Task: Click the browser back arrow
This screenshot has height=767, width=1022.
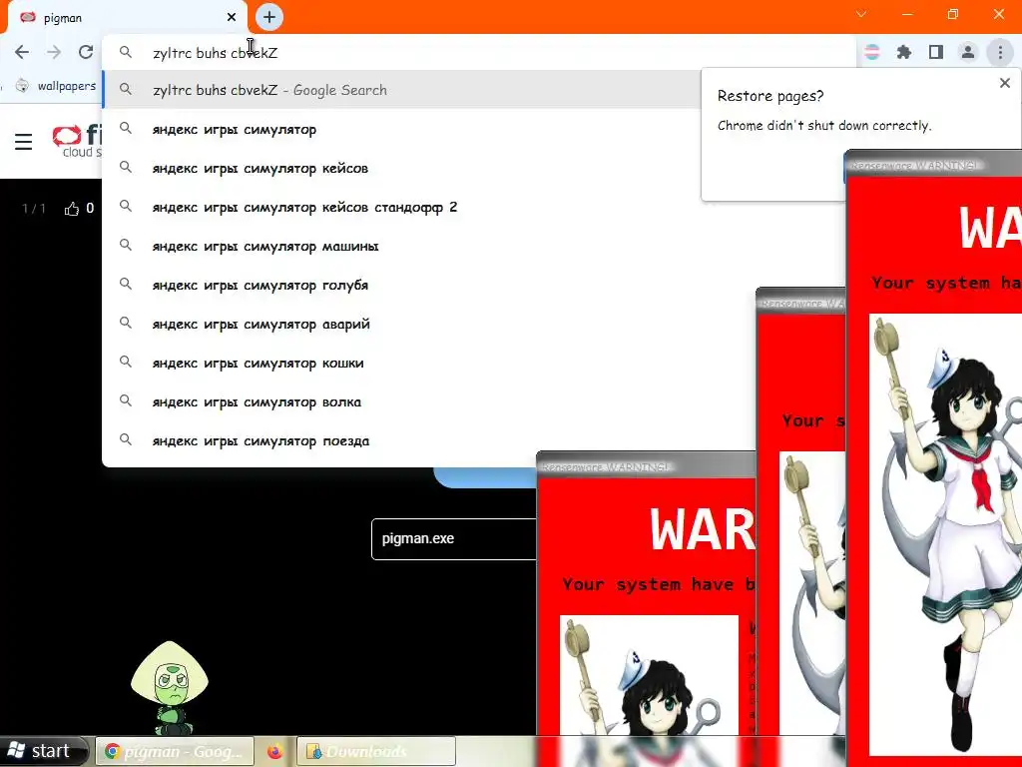Action: point(22,52)
